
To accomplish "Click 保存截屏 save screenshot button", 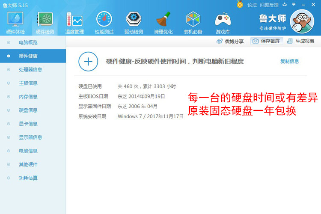I will 267,41.
